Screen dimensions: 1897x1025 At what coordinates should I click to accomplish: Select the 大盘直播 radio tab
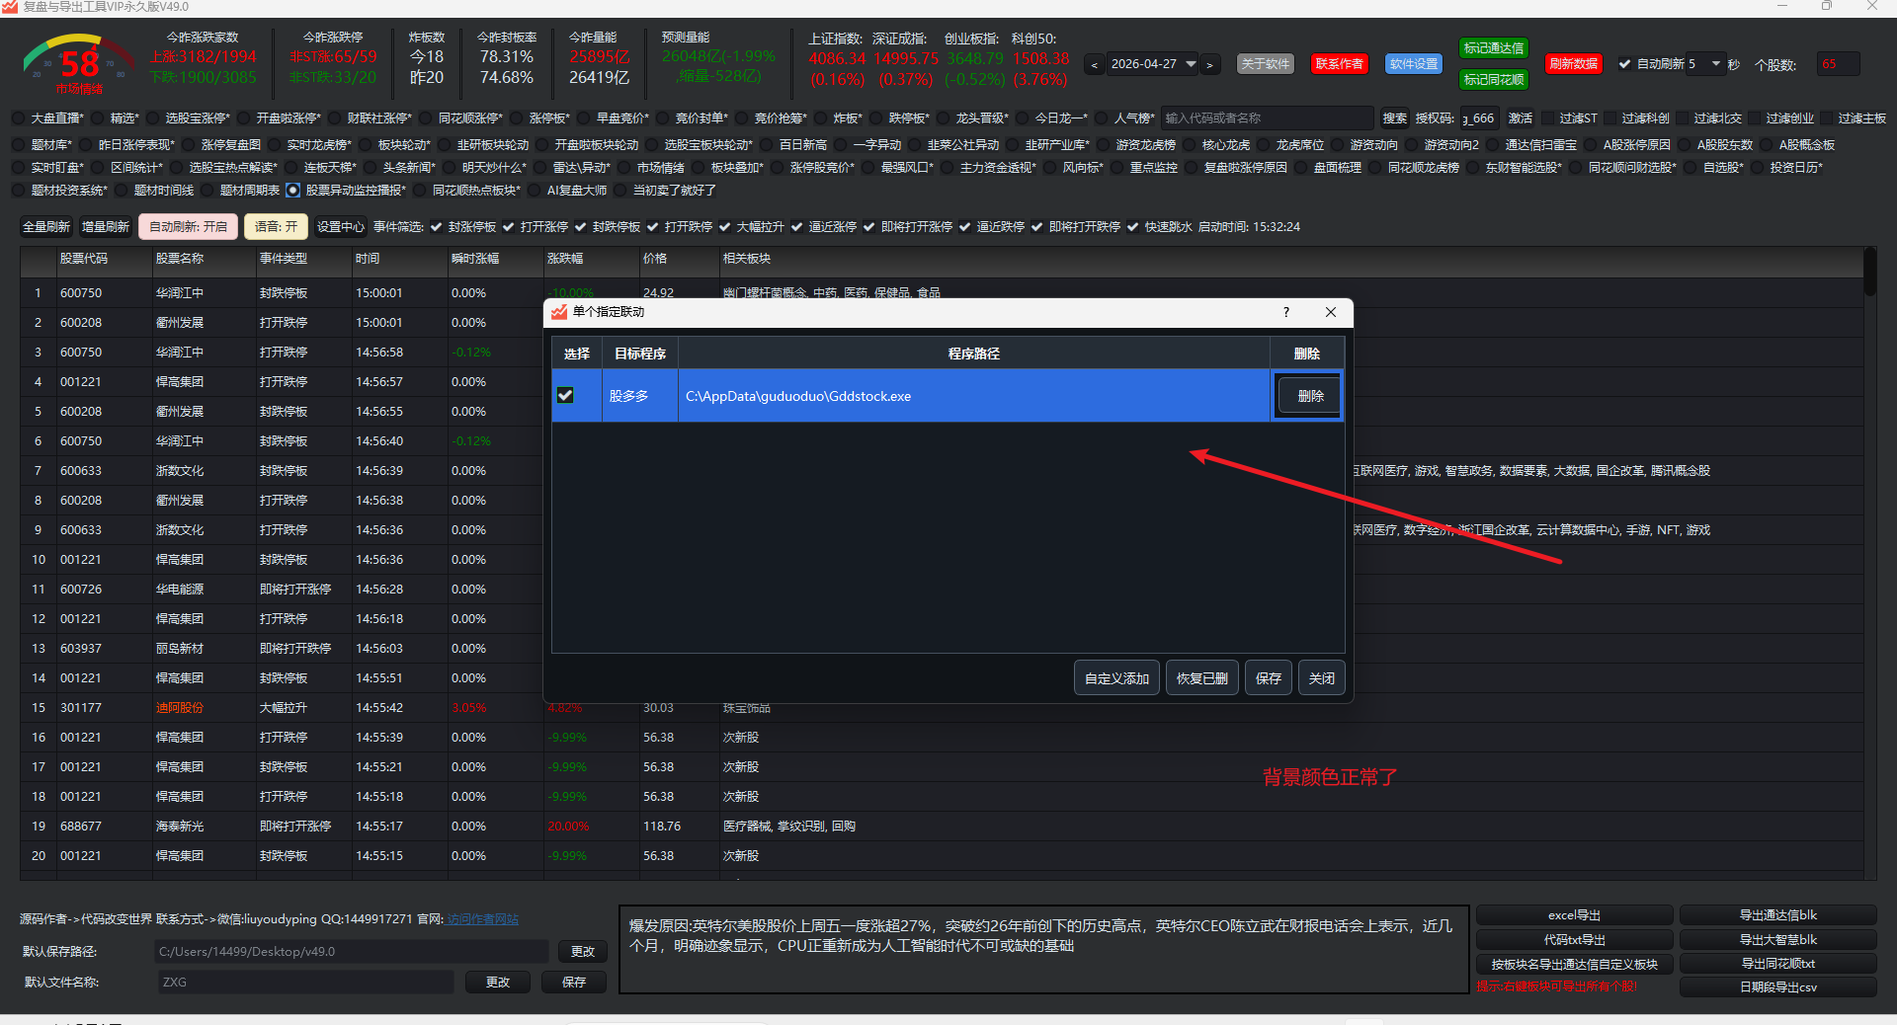coord(19,118)
